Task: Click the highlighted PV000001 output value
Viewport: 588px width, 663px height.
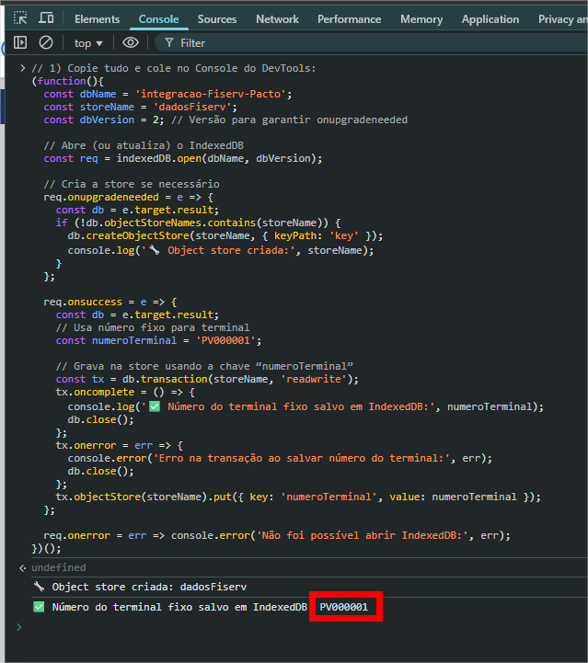Action: (x=344, y=607)
